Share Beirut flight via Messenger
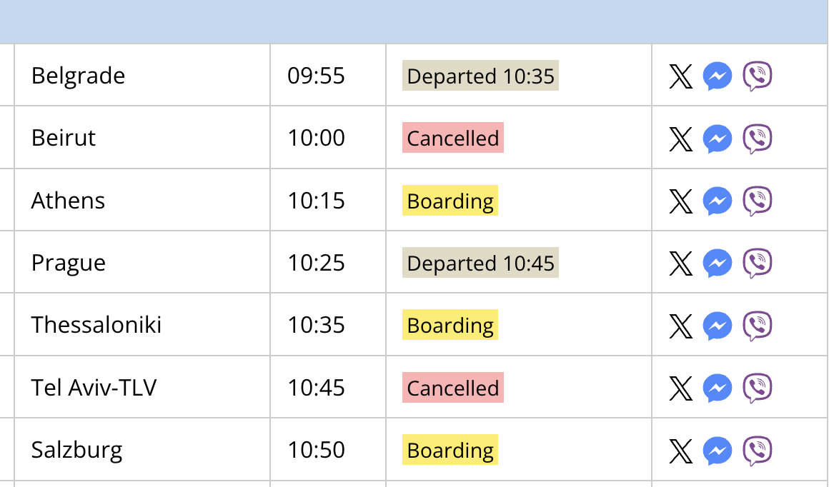This screenshot has width=829, height=487. (718, 139)
